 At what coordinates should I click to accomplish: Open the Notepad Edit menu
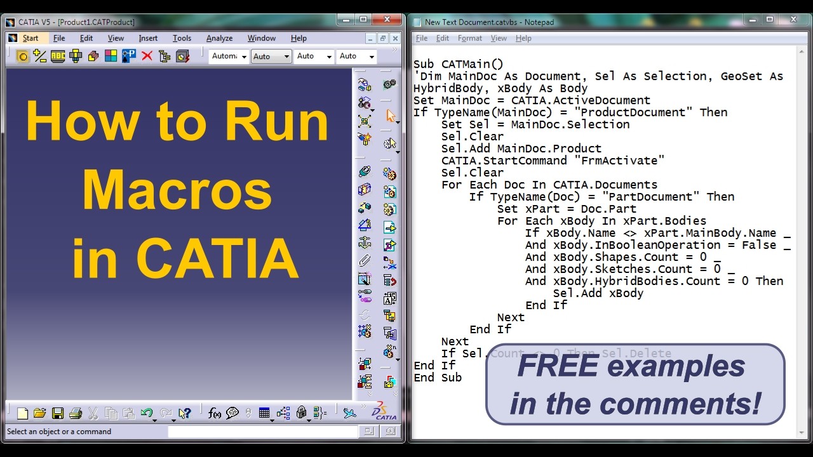443,38
